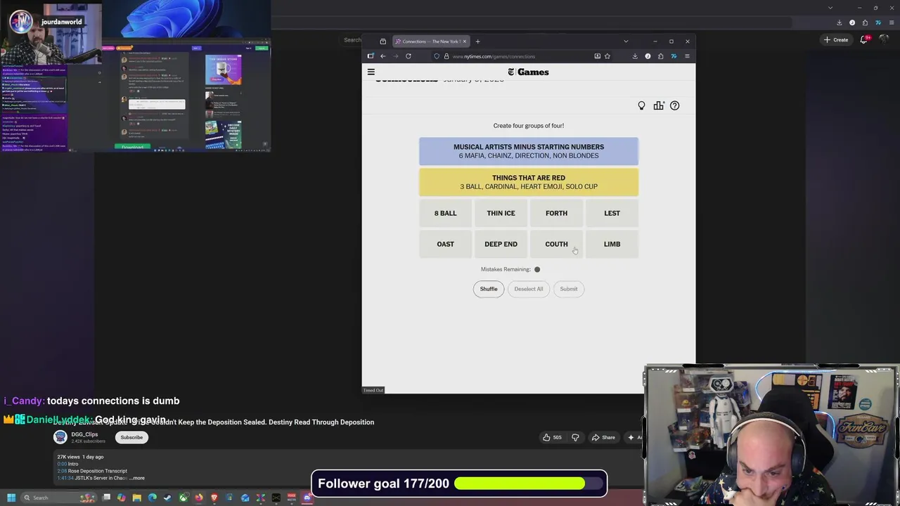Click the nytimes.com address bar

click(520, 56)
